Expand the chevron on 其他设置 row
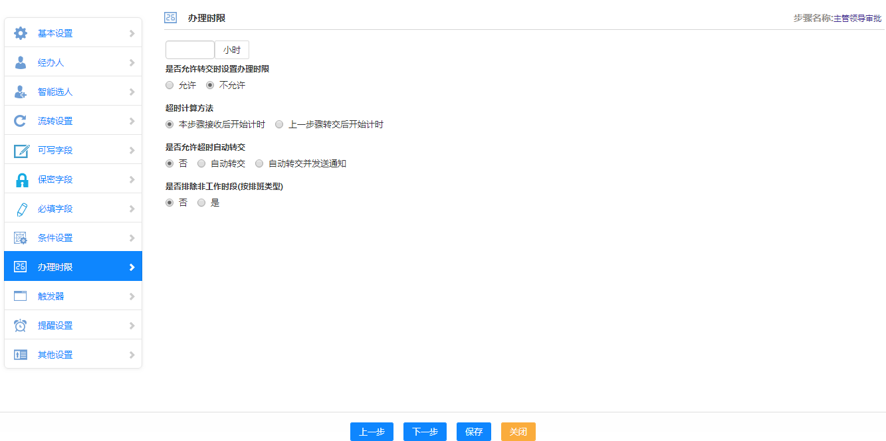 coord(132,355)
